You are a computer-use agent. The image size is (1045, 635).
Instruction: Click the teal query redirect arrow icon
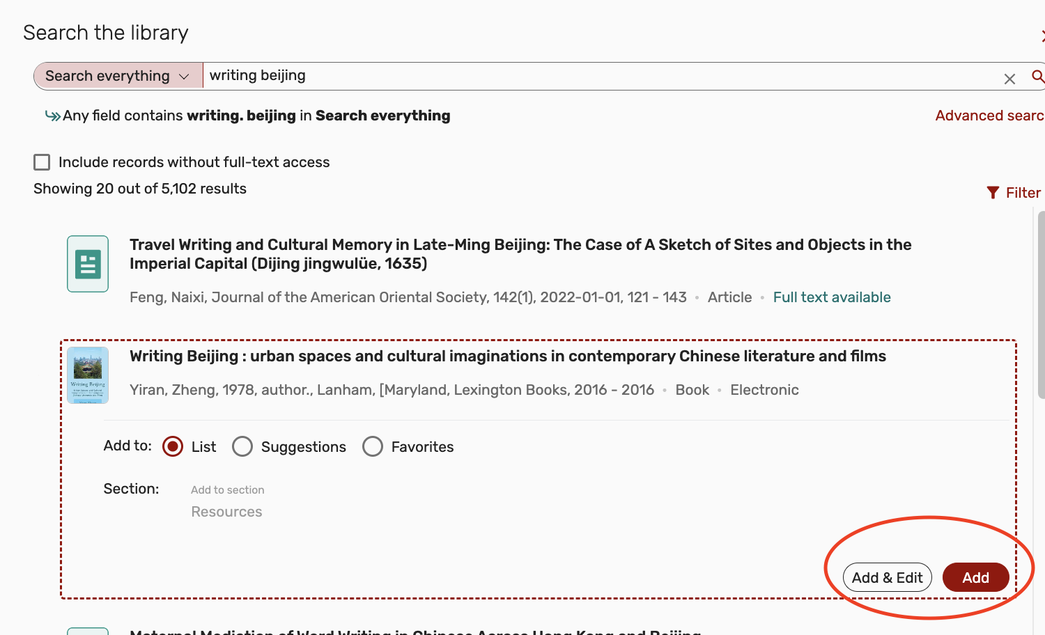point(52,115)
